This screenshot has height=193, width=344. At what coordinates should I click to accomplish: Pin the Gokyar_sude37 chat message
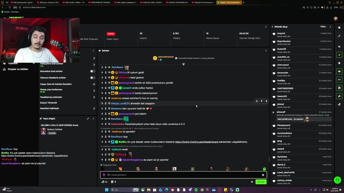pos(261,101)
